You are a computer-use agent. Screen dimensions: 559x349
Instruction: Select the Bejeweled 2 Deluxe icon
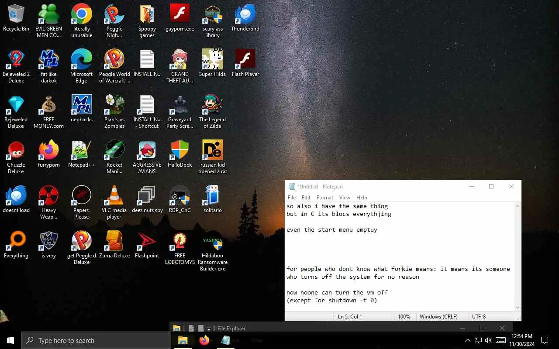tap(16, 66)
